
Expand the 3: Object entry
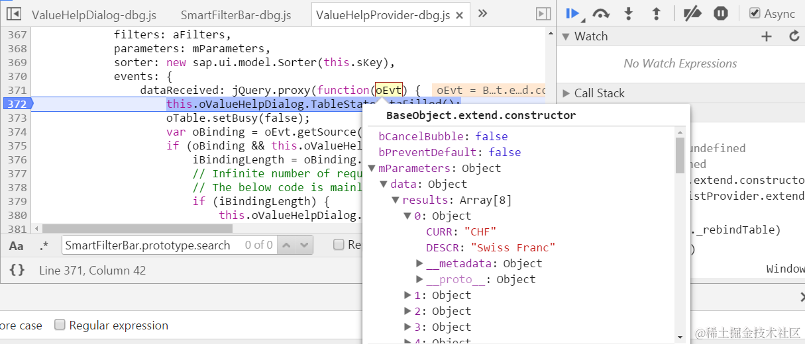point(407,327)
